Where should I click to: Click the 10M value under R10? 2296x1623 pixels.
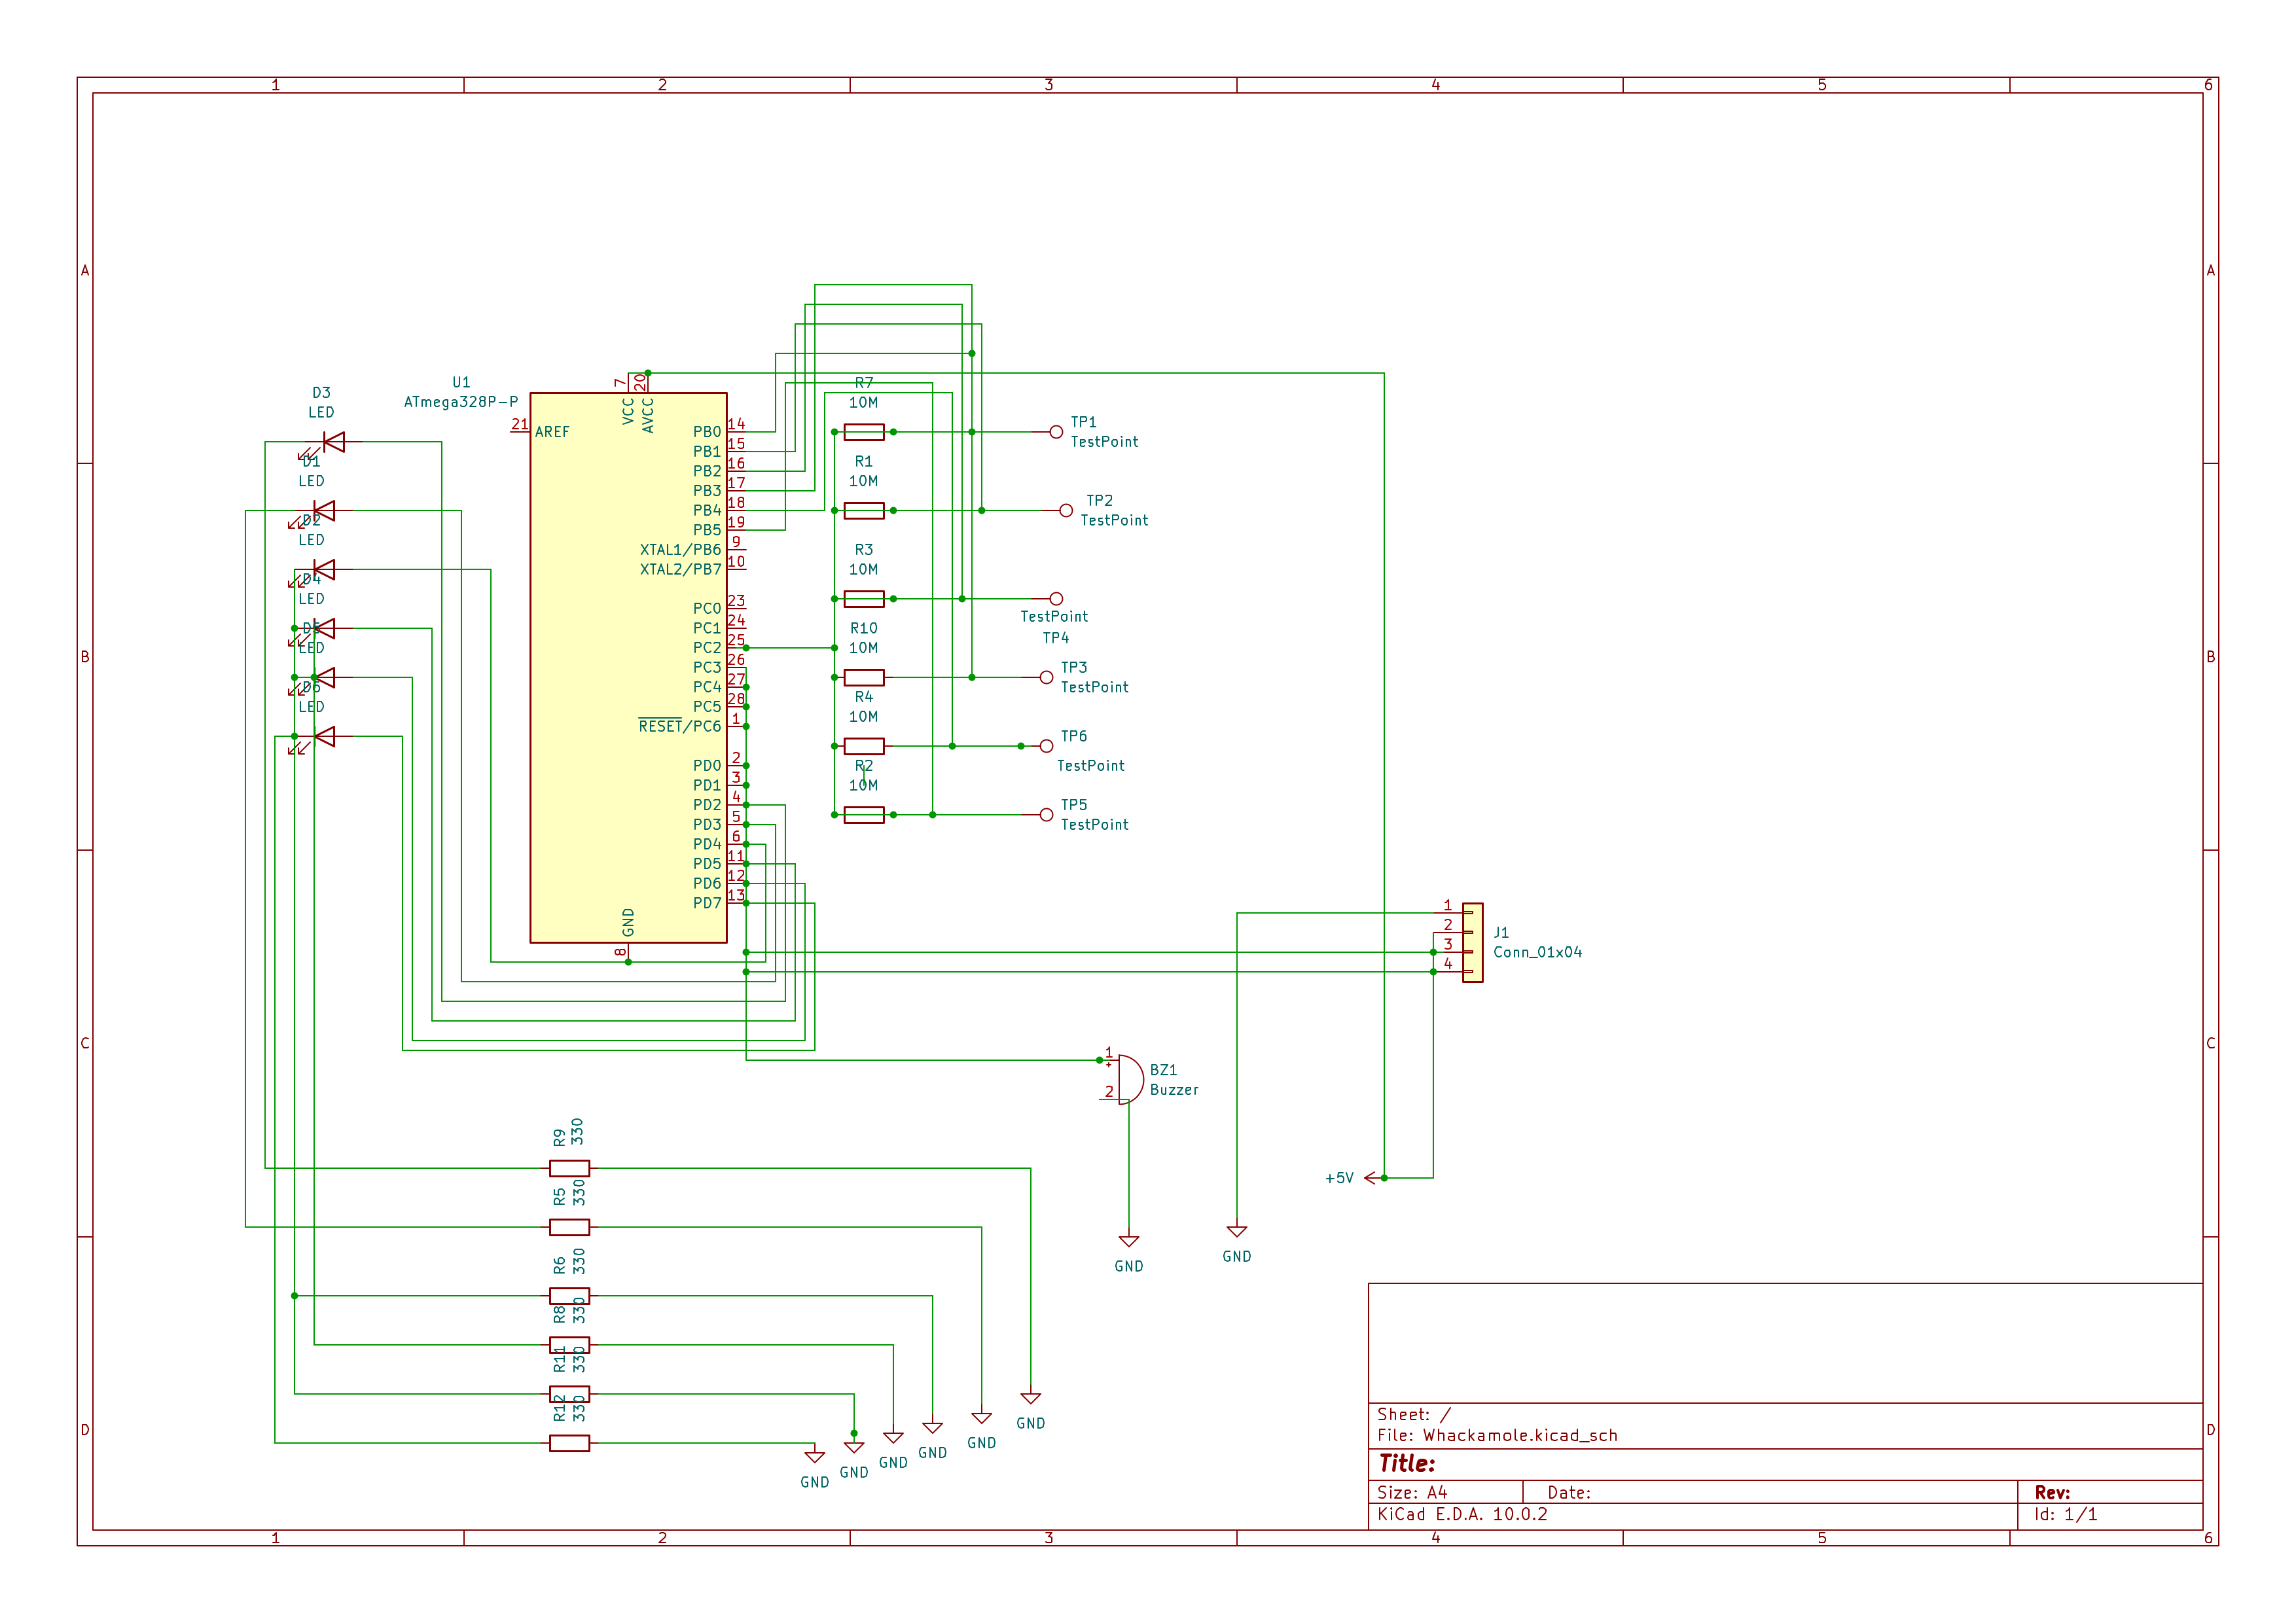pos(864,648)
